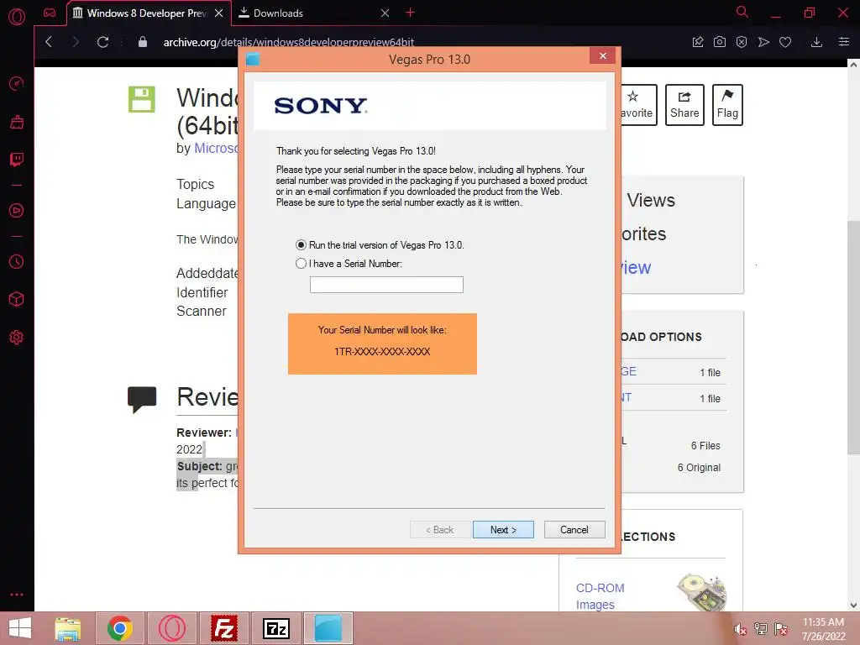
Task: Click the network tray icon
Action: tap(761, 628)
